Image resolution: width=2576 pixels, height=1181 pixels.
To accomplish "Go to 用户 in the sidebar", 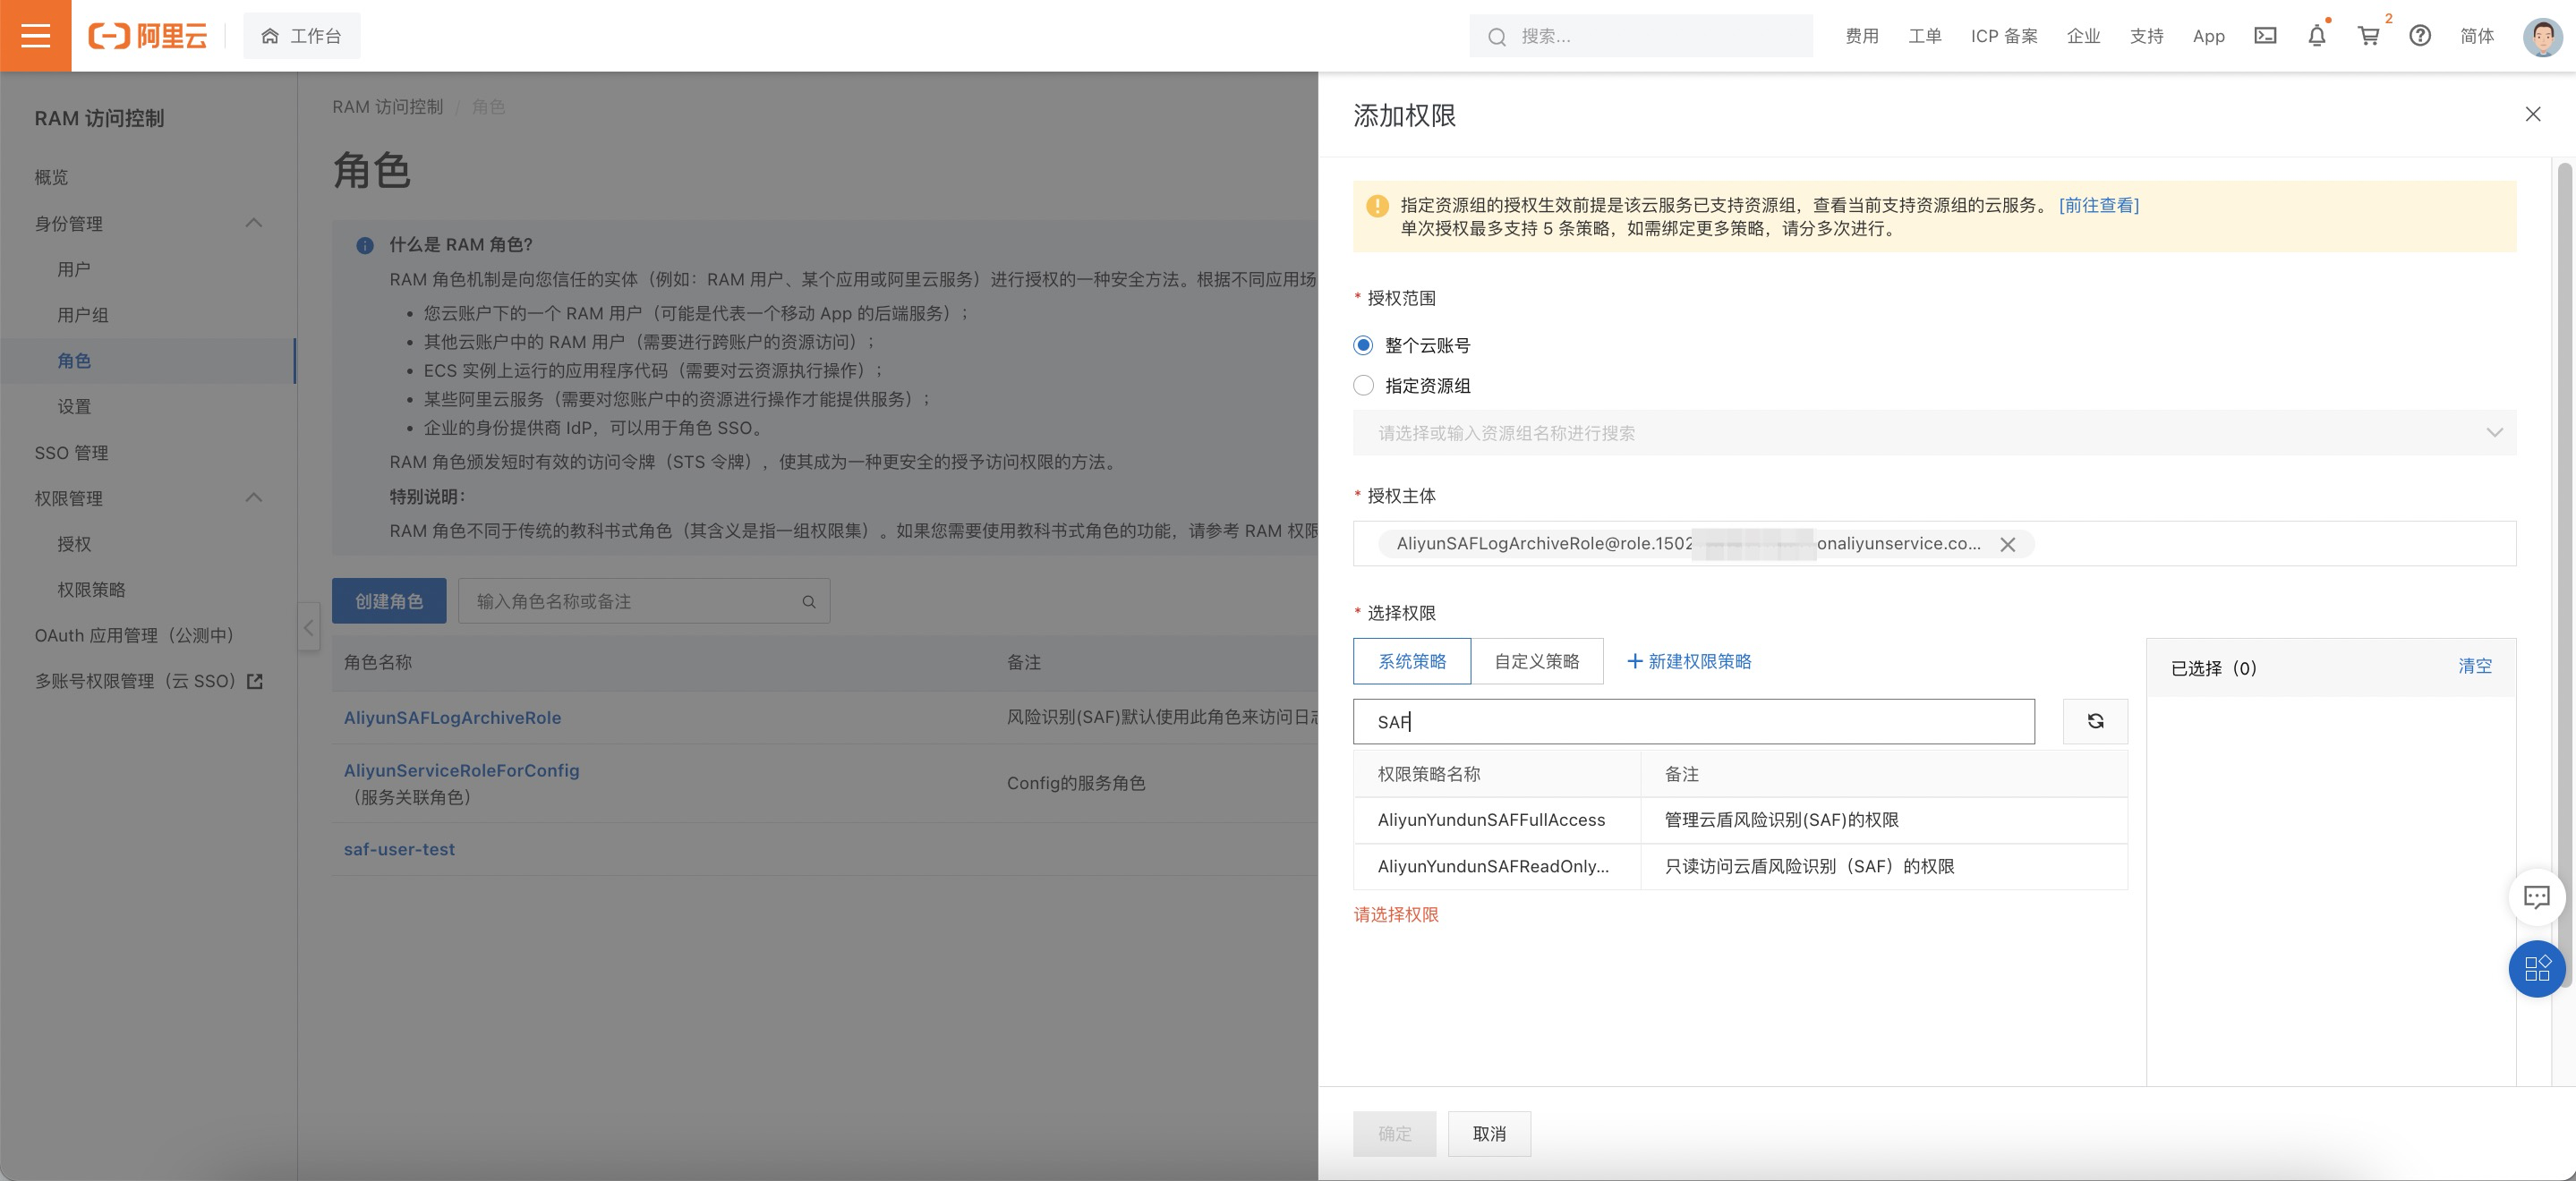I will [74, 269].
